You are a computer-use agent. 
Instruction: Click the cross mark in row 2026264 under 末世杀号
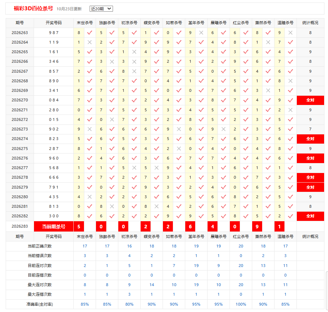90,42
